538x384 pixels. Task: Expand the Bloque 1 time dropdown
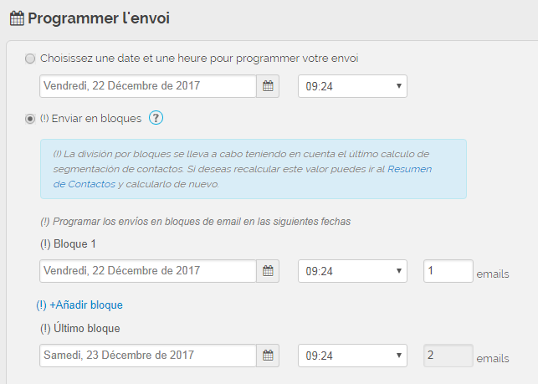(352, 271)
